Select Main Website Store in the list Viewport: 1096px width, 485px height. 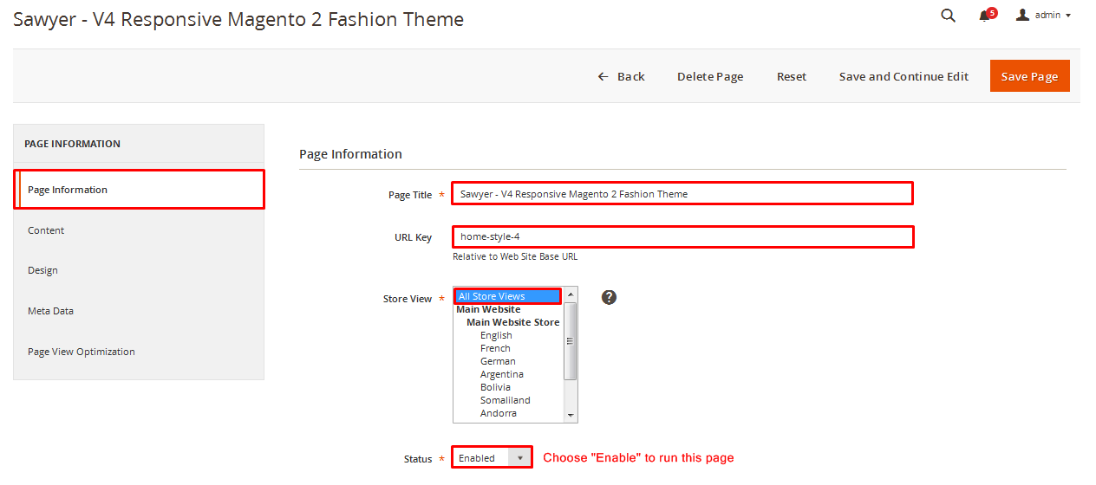pos(508,322)
